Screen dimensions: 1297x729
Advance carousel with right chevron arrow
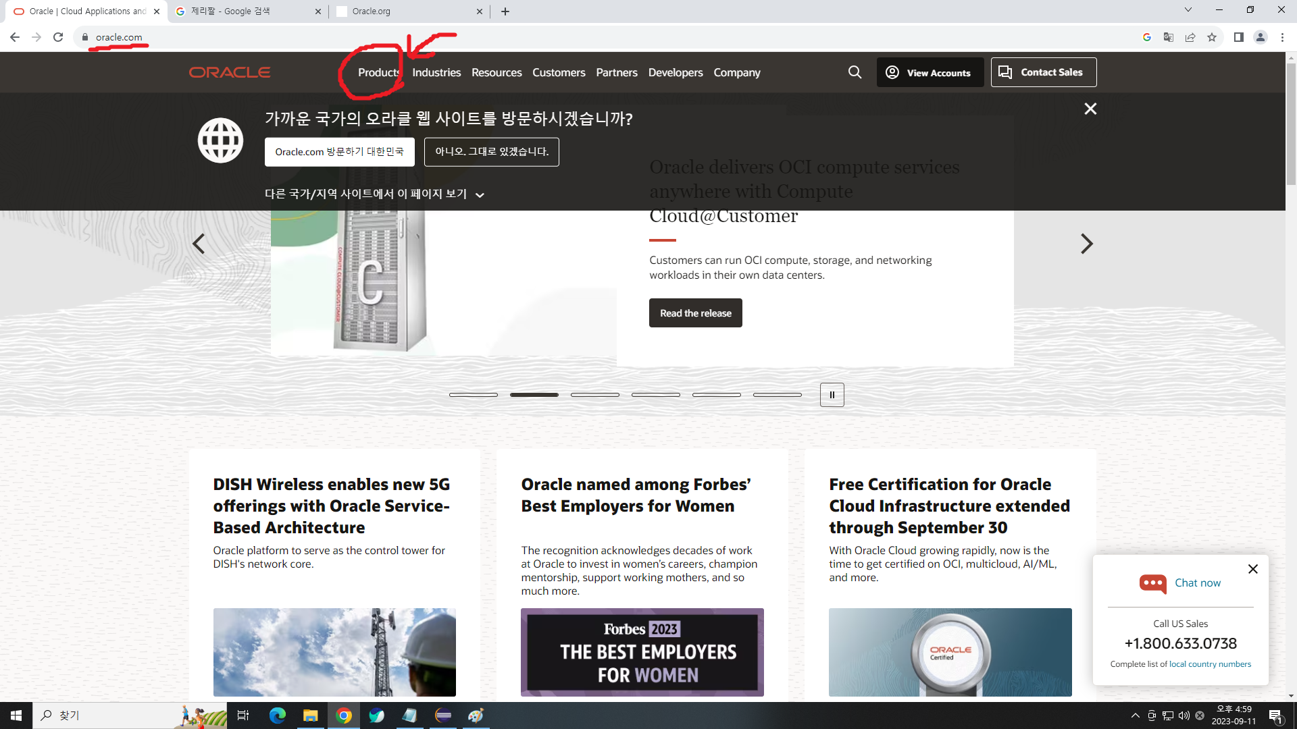pyautogui.click(x=1086, y=244)
